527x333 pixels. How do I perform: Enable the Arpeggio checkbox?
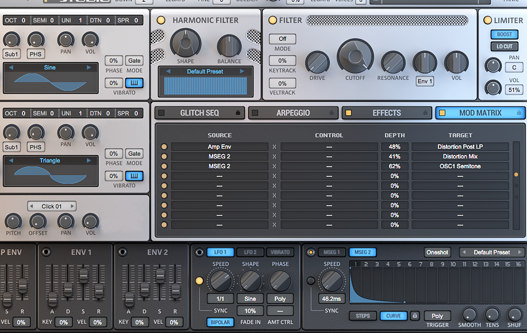(x=255, y=113)
